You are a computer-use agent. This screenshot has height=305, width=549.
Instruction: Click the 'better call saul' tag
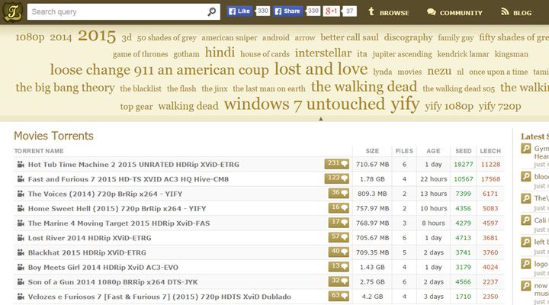(349, 37)
